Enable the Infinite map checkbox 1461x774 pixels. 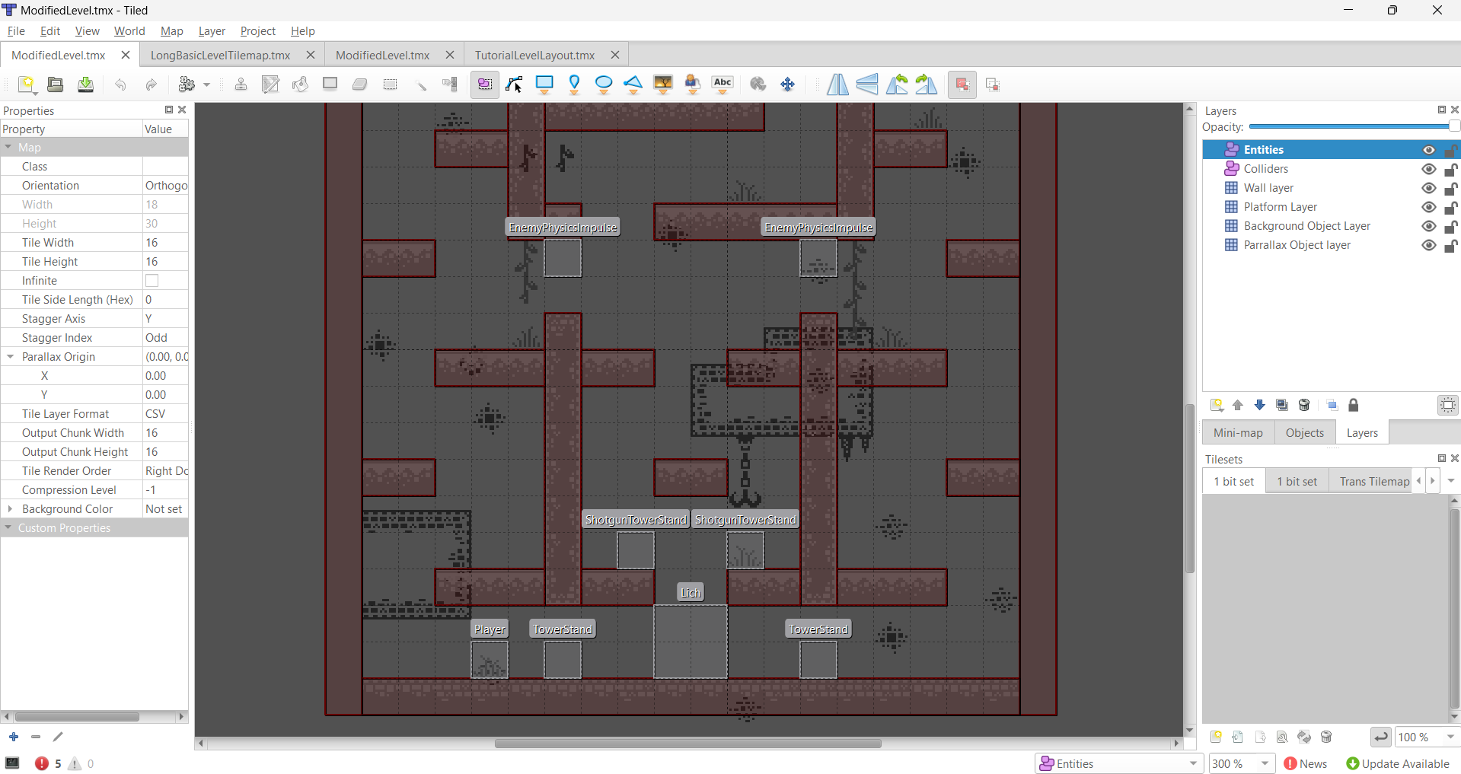point(152,281)
